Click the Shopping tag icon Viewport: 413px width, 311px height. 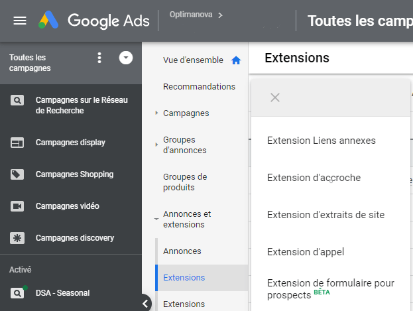pyautogui.click(x=17, y=174)
